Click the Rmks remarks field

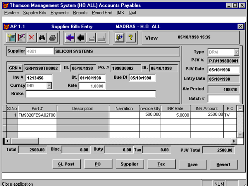[x=91, y=94]
